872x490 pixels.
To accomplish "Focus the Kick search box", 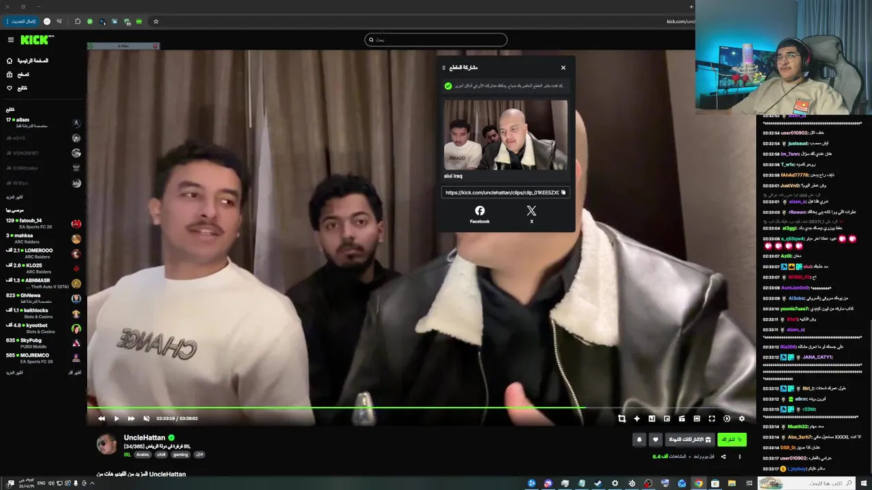I will point(436,39).
